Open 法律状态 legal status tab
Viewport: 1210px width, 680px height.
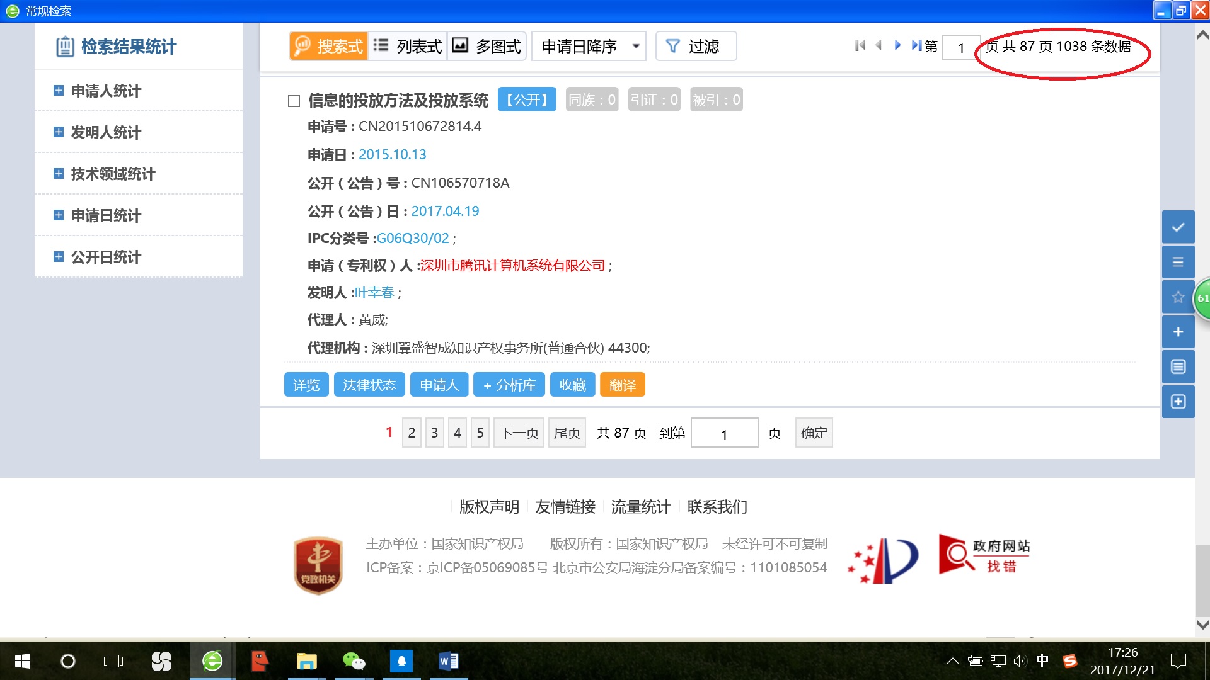point(369,385)
